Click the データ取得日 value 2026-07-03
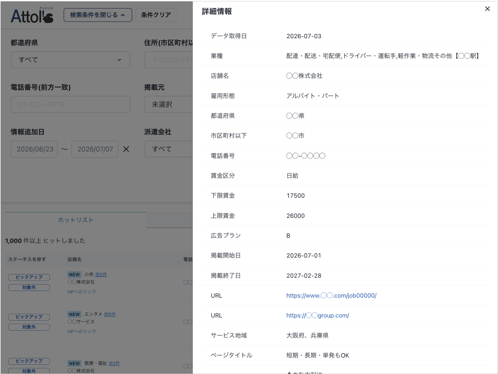 pos(304,36)
